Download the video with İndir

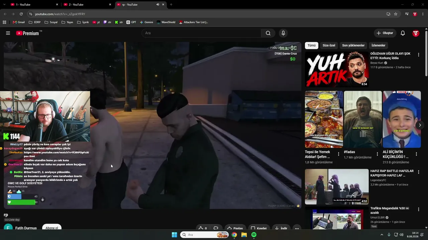click(x=281, y=228)
